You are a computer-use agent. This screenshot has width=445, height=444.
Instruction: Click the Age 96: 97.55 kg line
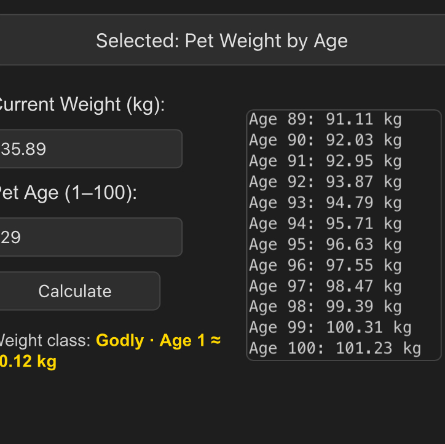pos(325,265)
